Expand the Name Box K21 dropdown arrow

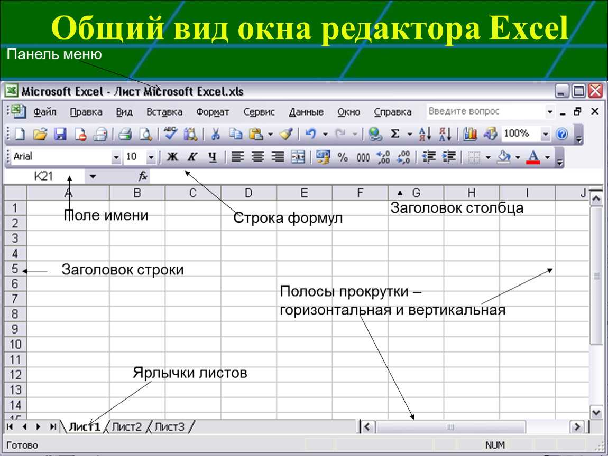[x=93, y=176]
